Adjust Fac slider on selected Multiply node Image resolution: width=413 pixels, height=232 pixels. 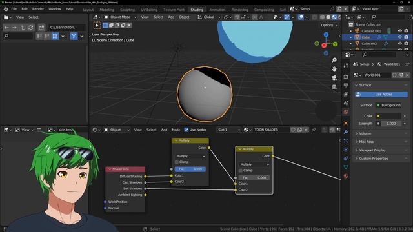pos(254,178)
